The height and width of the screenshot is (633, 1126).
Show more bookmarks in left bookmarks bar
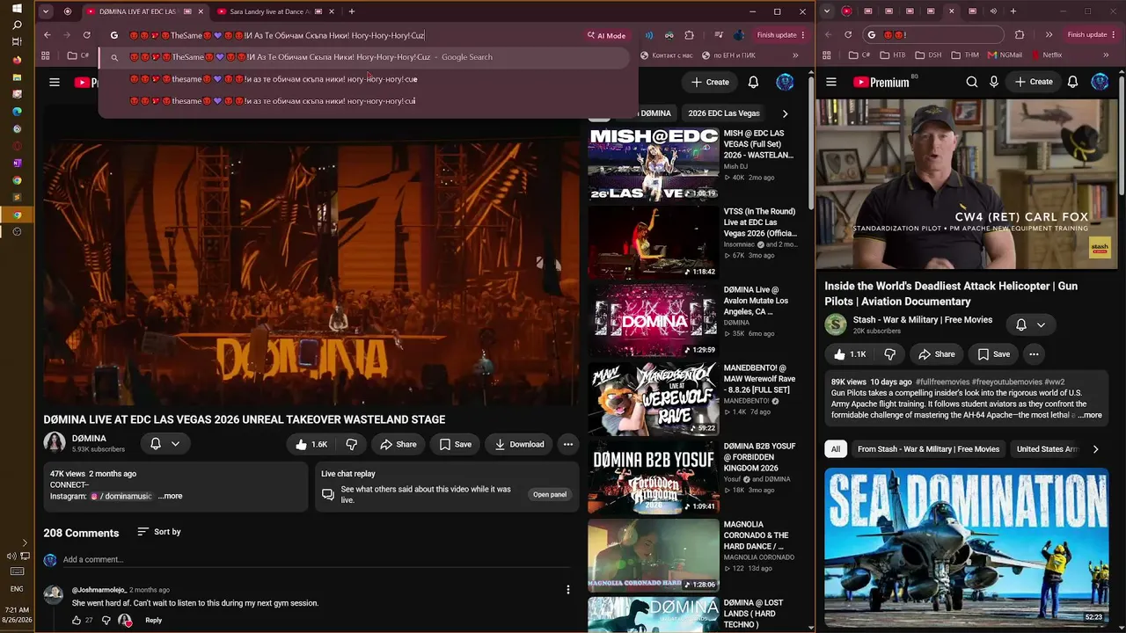pos(796,55)
